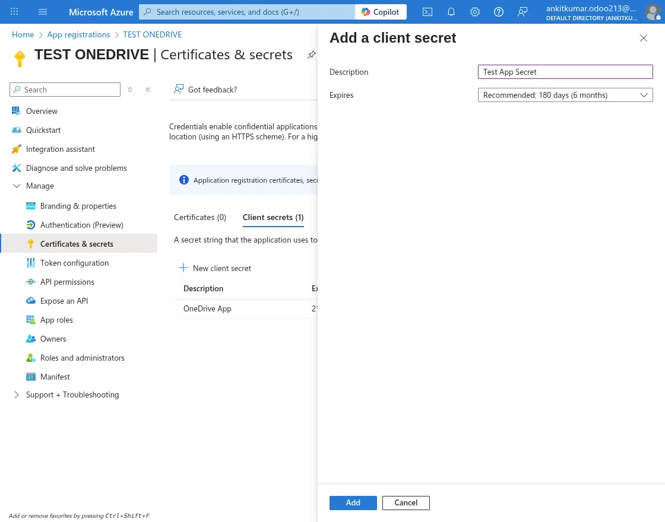Open the Expires dropdown
This screenshot has width=665, height=522.
pyautogui.click(x=565, y=95)
